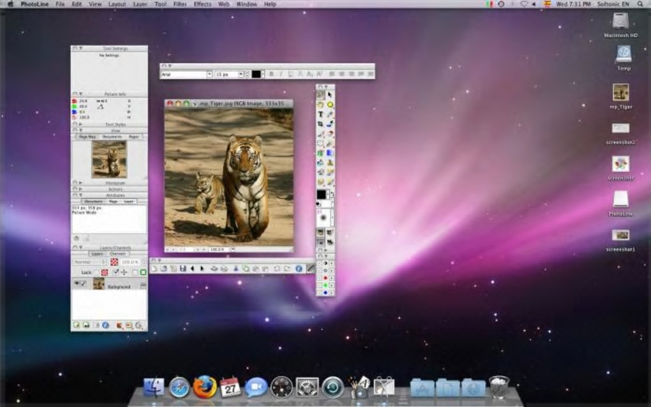Click the tiger thumbnail in Page Map

pos(109,159)
